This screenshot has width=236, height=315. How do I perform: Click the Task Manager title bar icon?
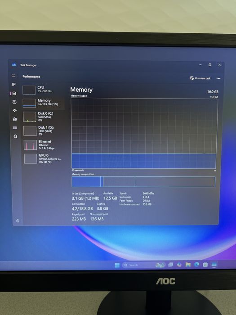(14, 65)
